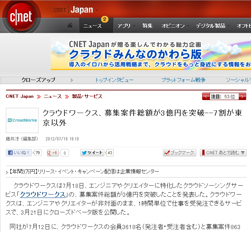Click the tweet count 43
The height and width of the screenshot is (232, 251).
110,153
